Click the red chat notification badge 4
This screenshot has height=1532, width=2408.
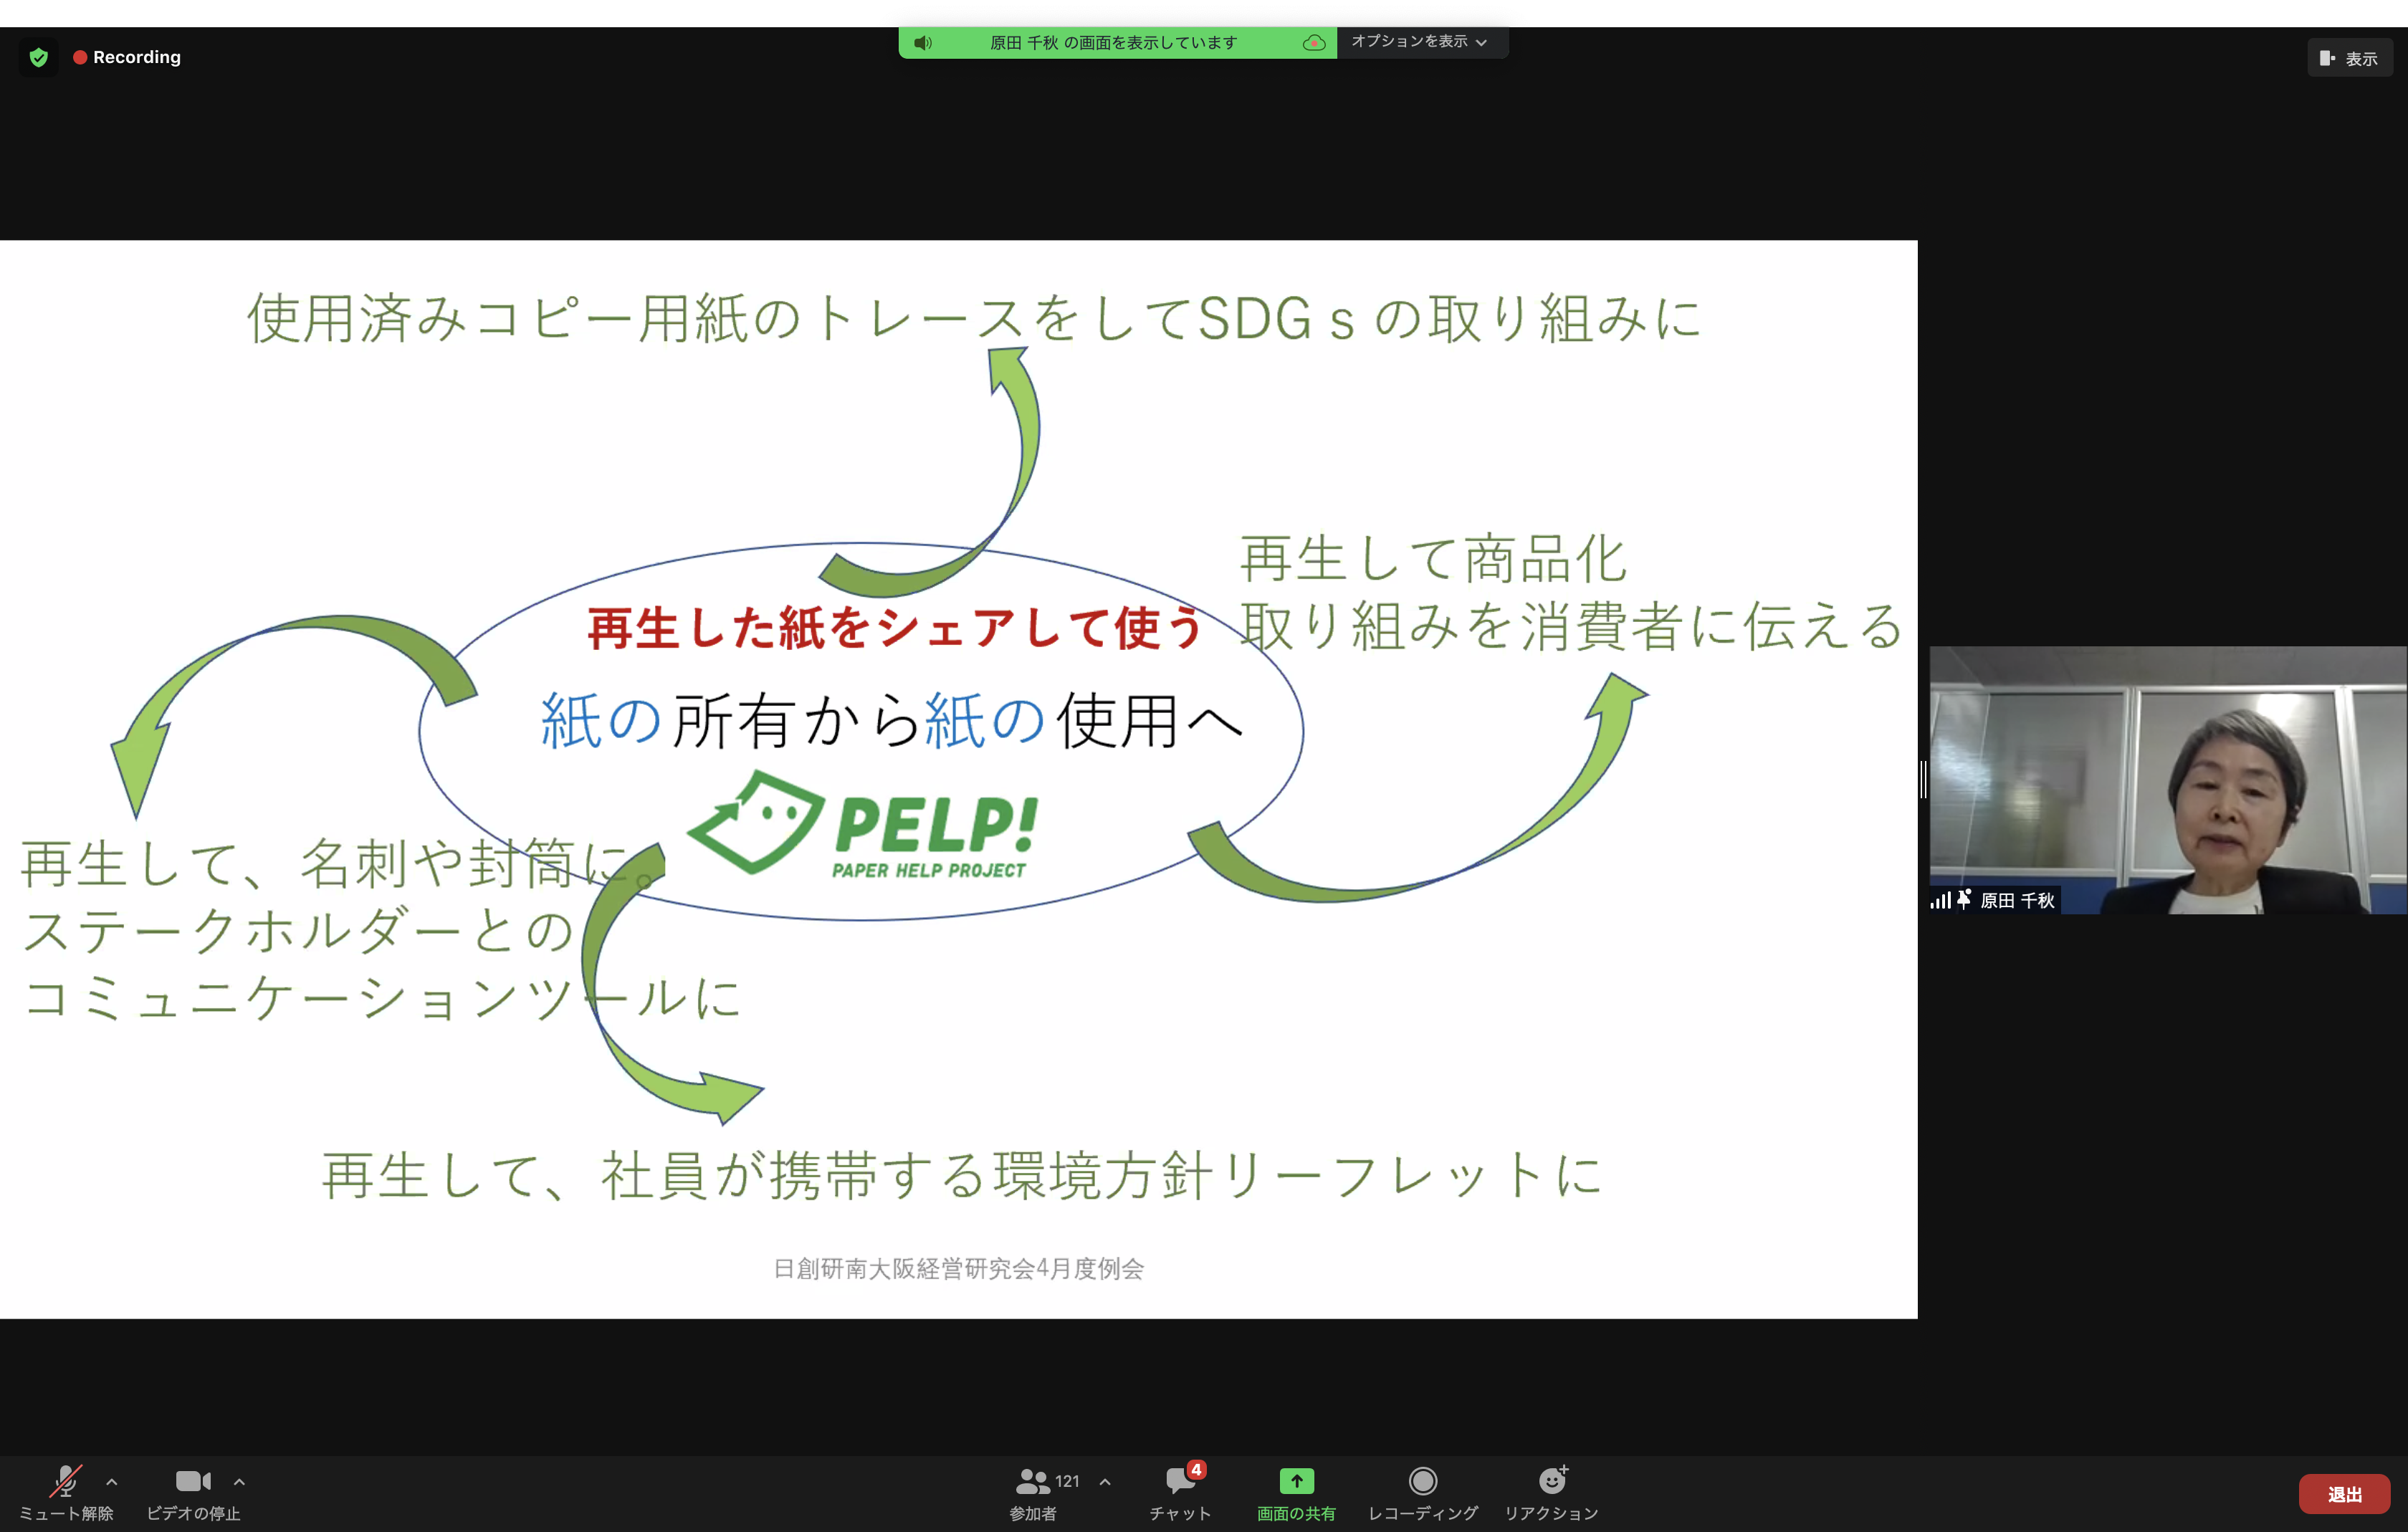(1196, 1470)
